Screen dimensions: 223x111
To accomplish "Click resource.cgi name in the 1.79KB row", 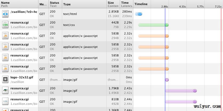I will pos(19,88).
